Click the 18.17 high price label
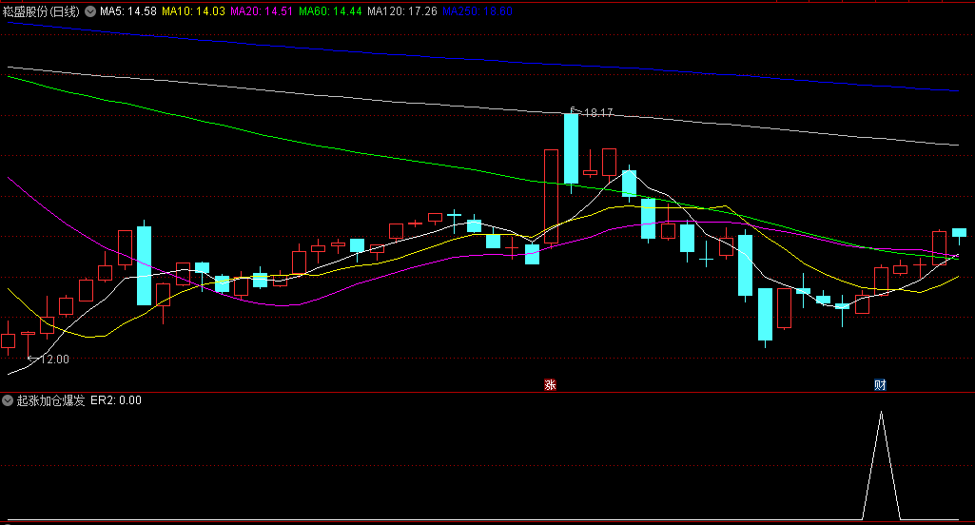 coord(598,112)
